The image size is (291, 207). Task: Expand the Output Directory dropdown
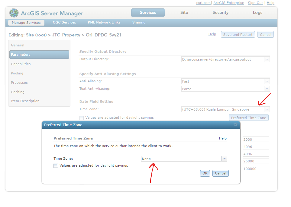click(267, 59)
